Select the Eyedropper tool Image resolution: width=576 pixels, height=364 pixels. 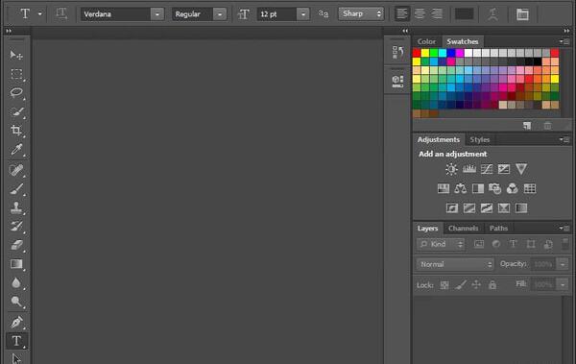[x=16, y=150]
